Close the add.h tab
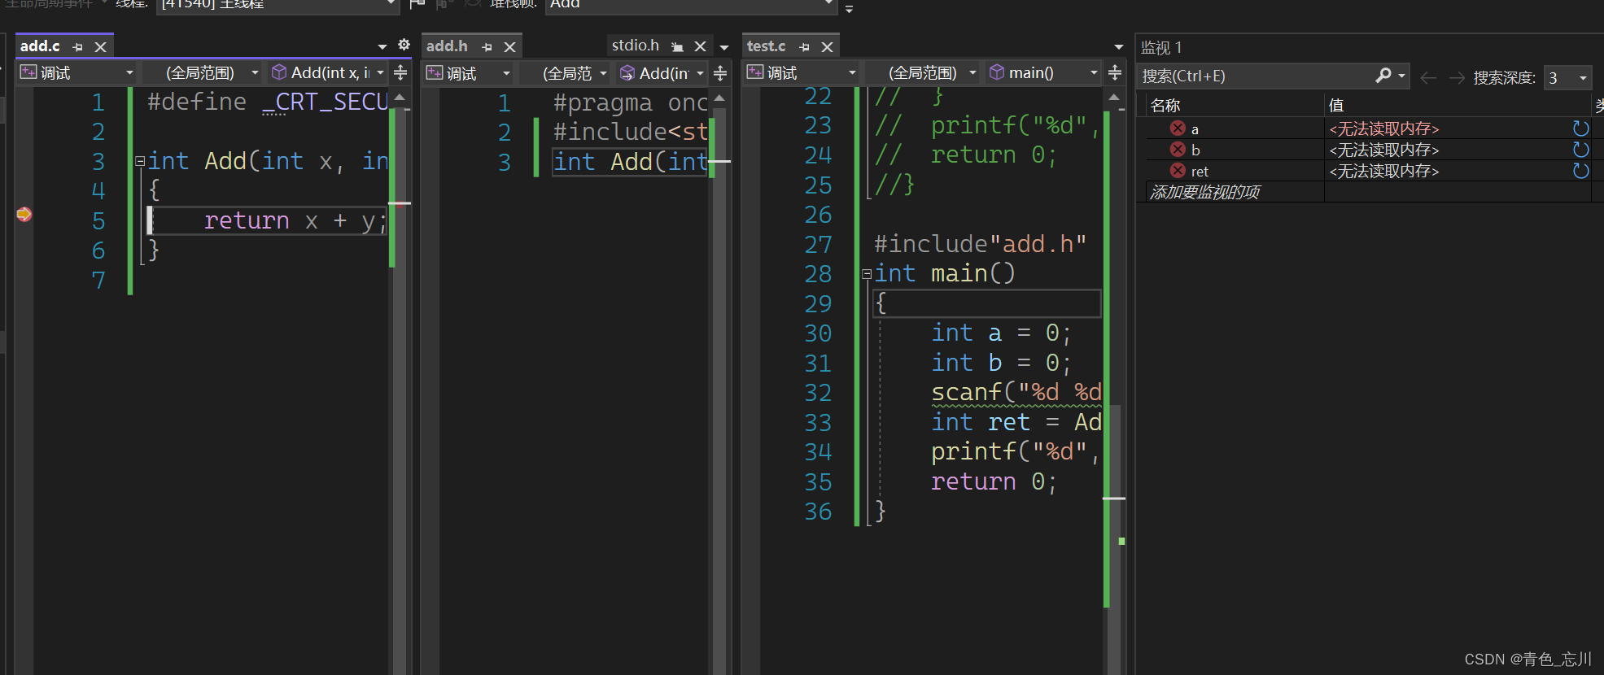 click(x=510, y=47)
